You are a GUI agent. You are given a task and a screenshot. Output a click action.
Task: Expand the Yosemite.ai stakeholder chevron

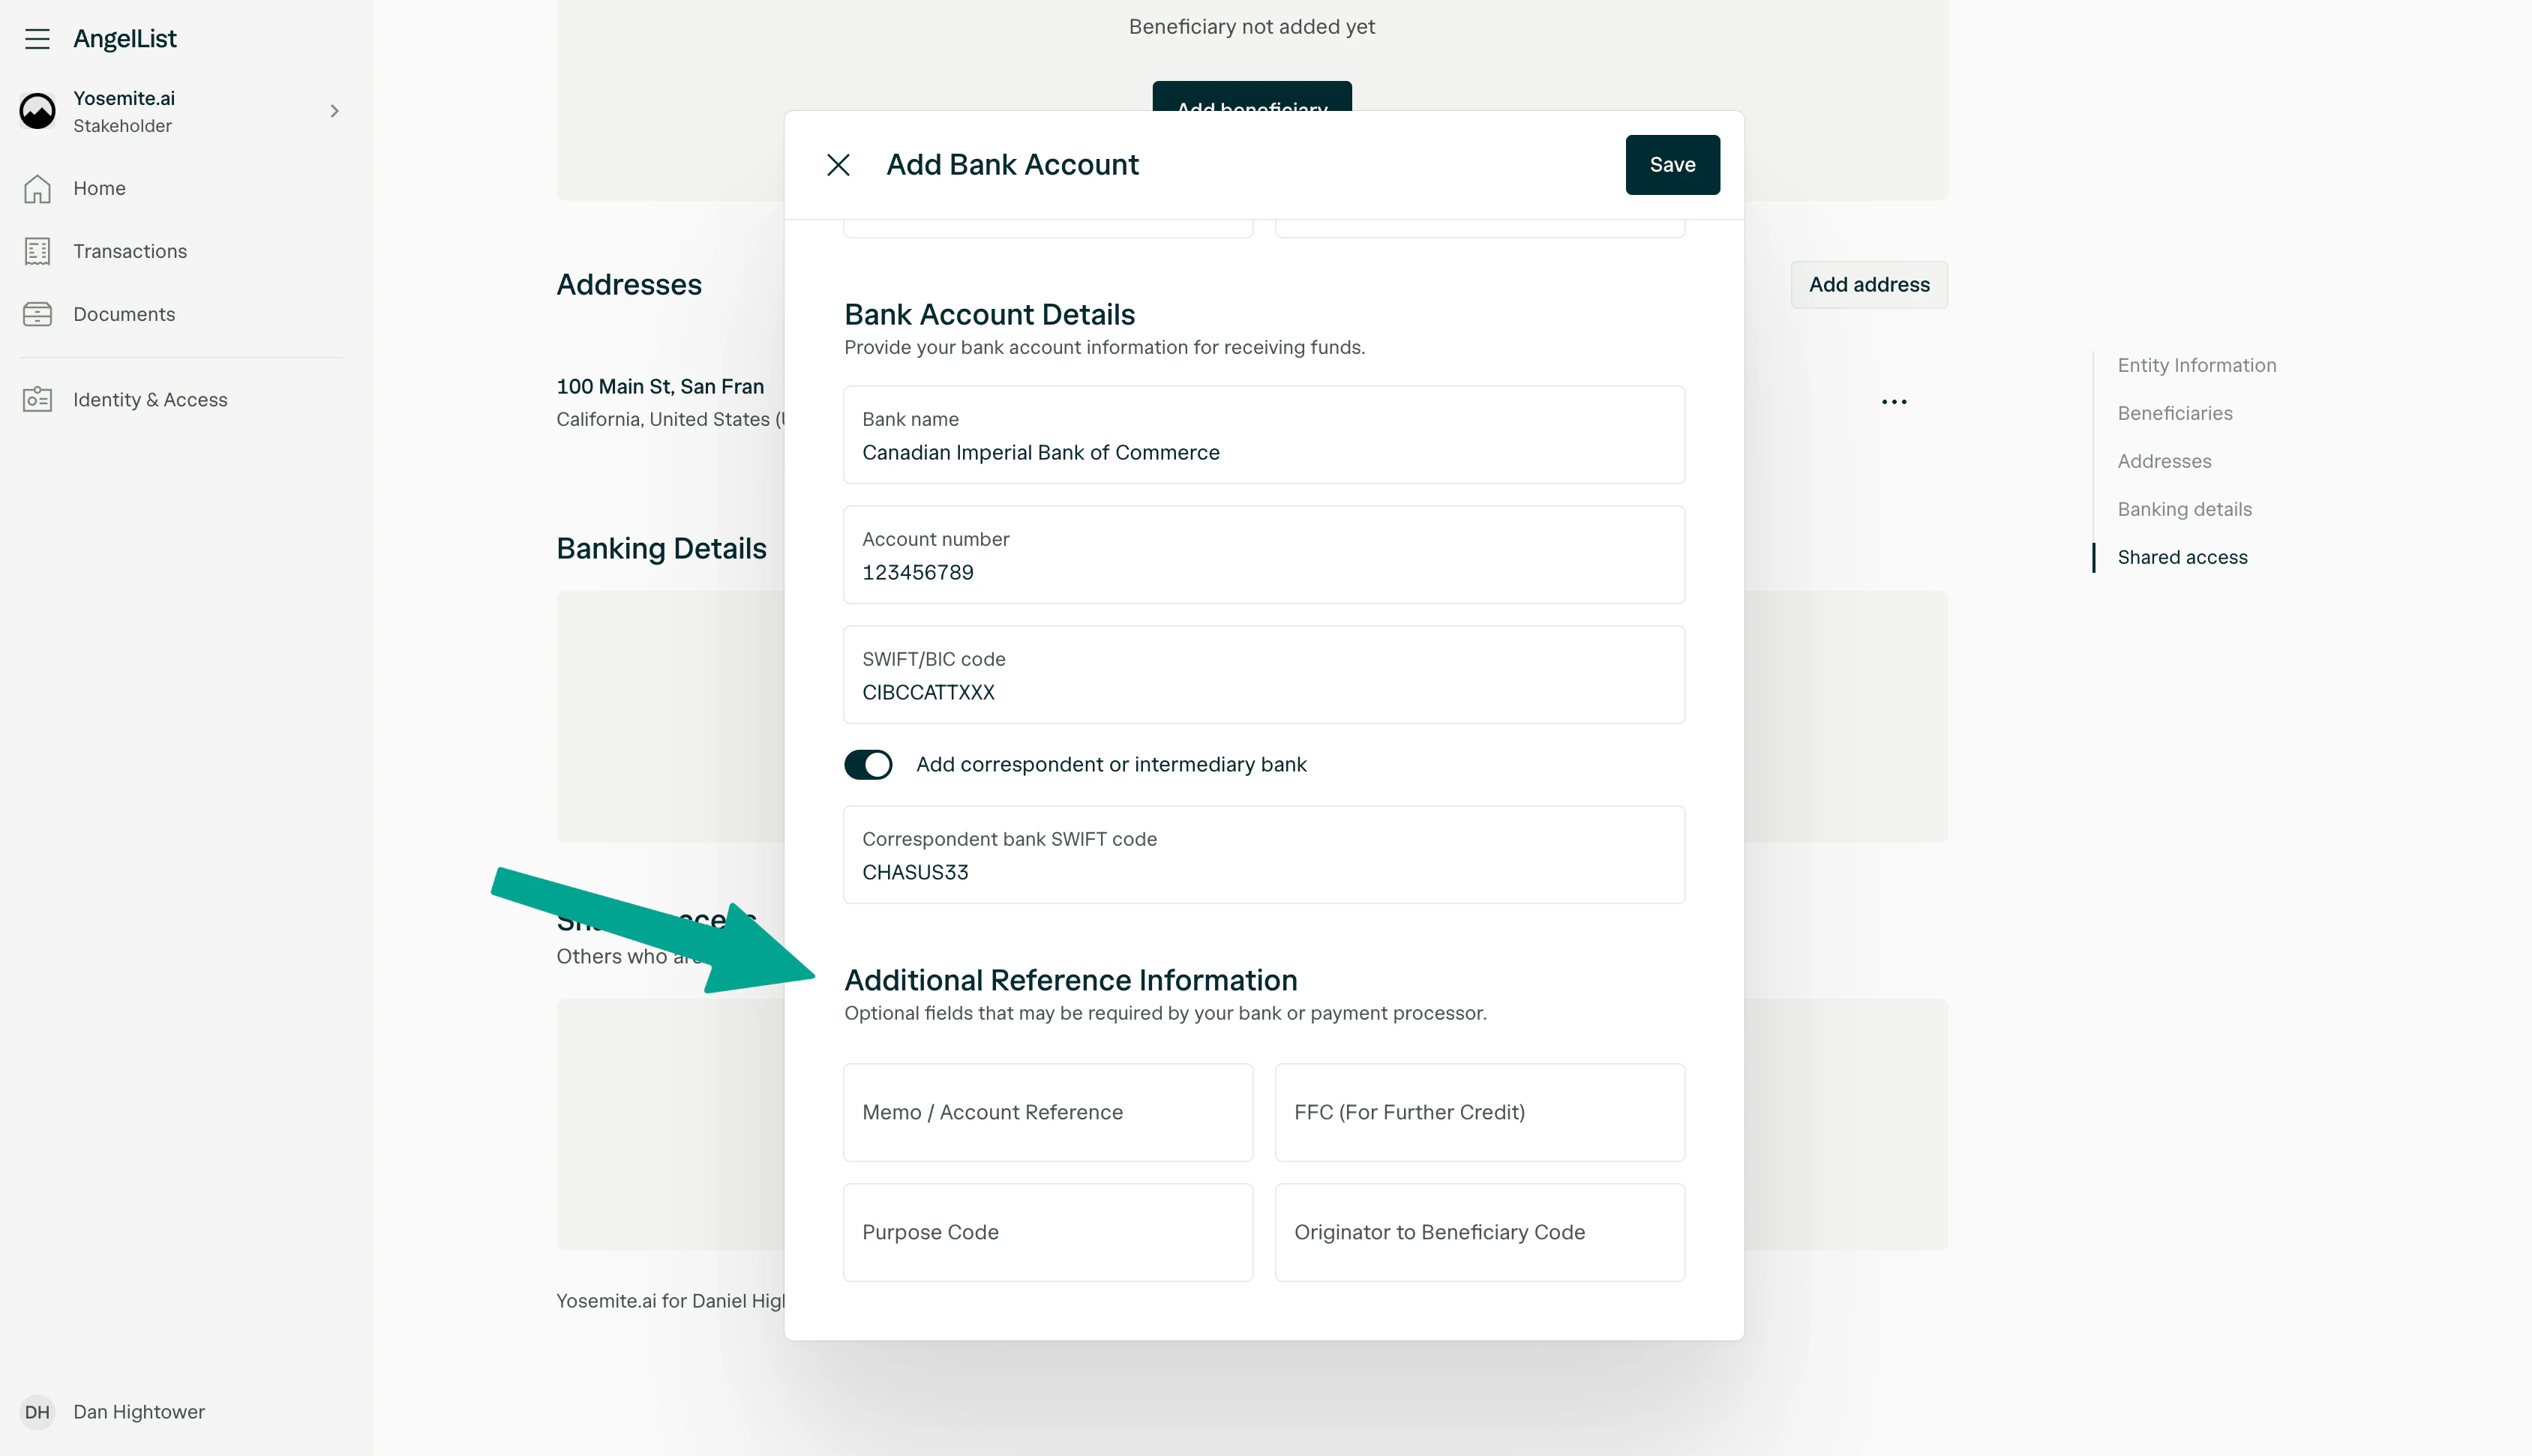335,111
